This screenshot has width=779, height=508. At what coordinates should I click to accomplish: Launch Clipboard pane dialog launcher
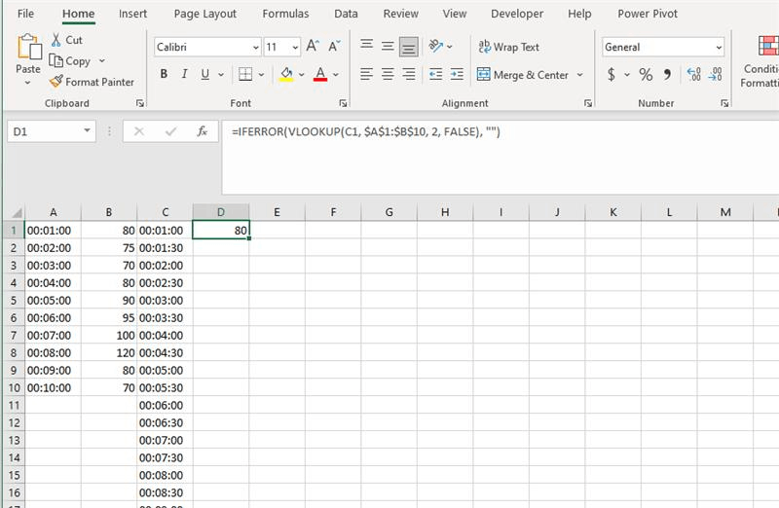(140, 103)
